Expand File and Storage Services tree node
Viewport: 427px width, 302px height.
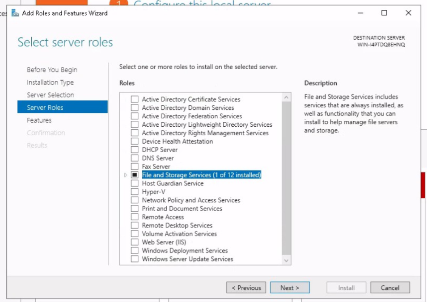[126, 175]
